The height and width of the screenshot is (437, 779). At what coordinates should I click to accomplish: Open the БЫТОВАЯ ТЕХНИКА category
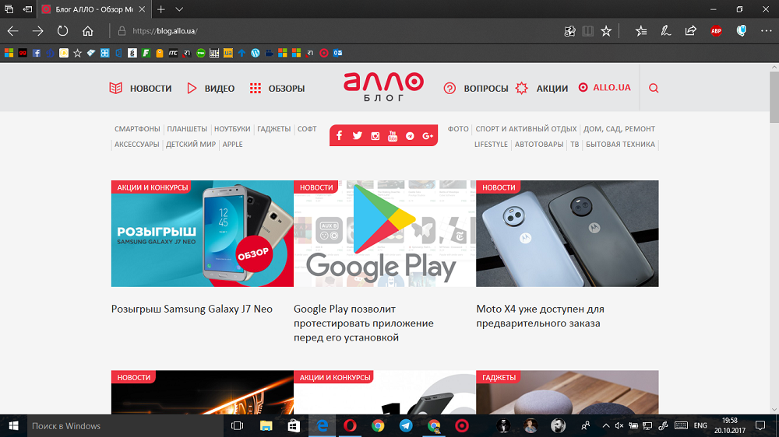point(620,145)
